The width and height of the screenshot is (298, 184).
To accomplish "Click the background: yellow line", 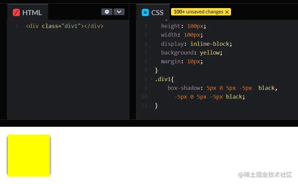I will [192, 52].
